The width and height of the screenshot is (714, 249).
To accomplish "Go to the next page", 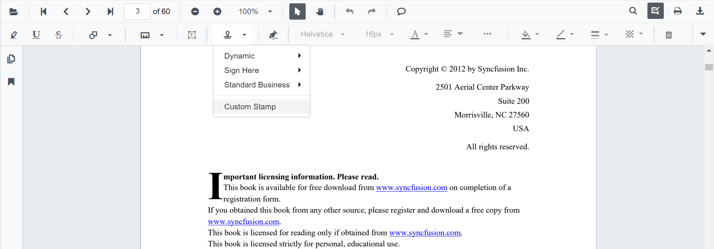I will tap(88, 11).
